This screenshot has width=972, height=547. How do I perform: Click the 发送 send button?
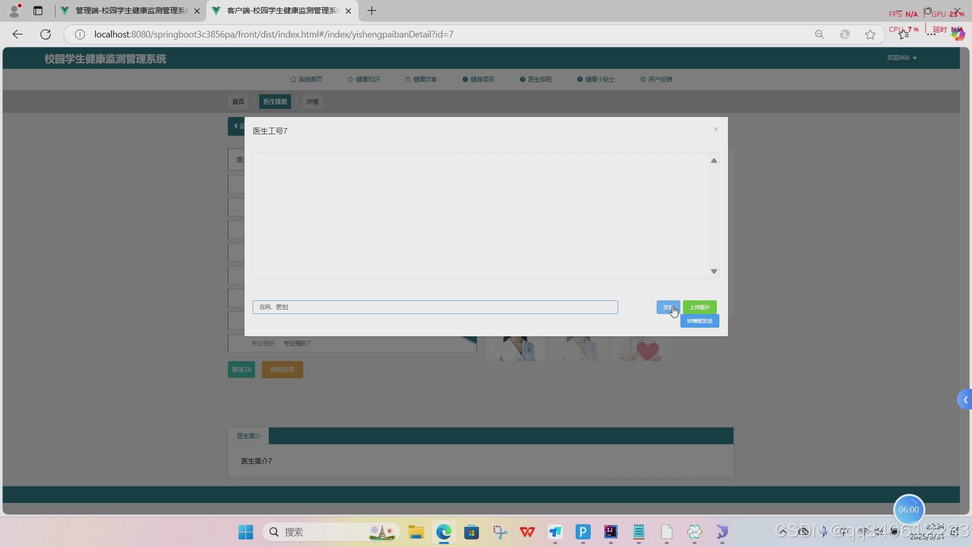(667, 307)
